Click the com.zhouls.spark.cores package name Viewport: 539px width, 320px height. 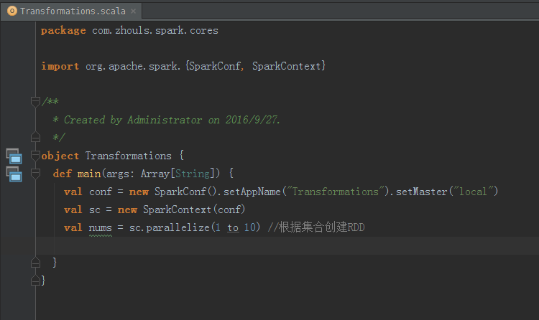click(155, 31)
